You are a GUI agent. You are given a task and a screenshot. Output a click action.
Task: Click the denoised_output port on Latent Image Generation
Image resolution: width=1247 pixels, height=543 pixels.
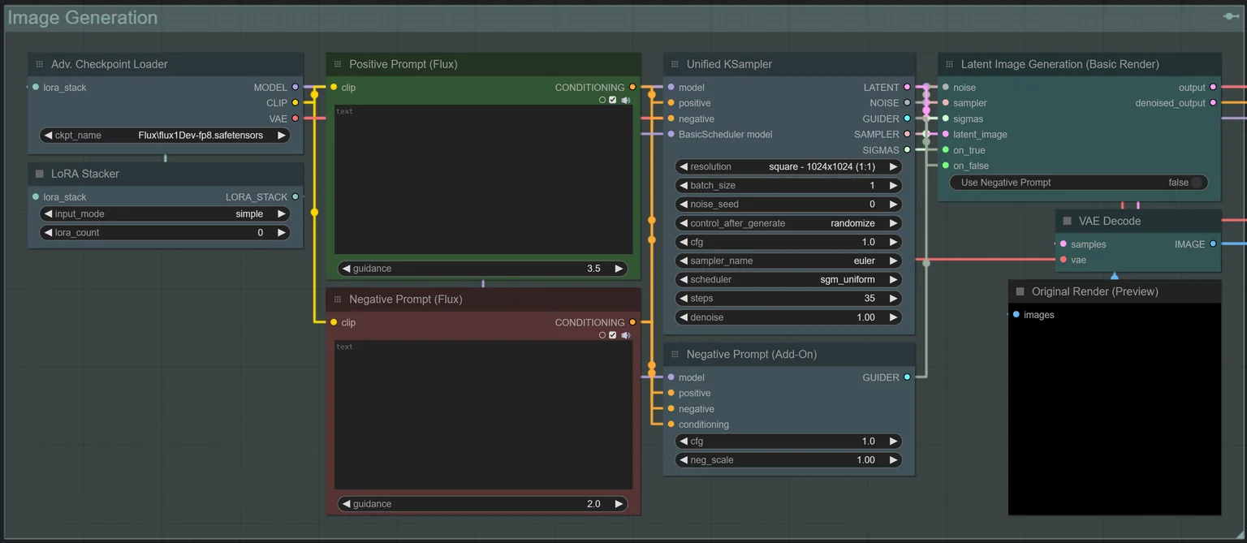click(1213, 103)
